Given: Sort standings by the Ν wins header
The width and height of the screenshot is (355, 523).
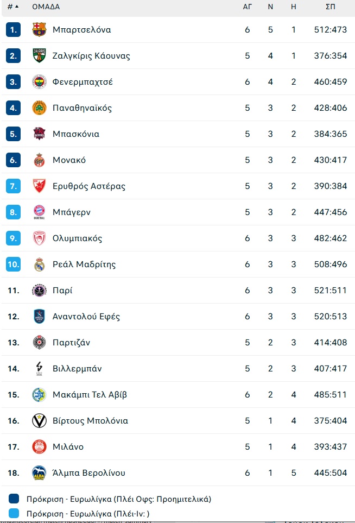Looking at the screenshot, I should [x=270, y=7].
